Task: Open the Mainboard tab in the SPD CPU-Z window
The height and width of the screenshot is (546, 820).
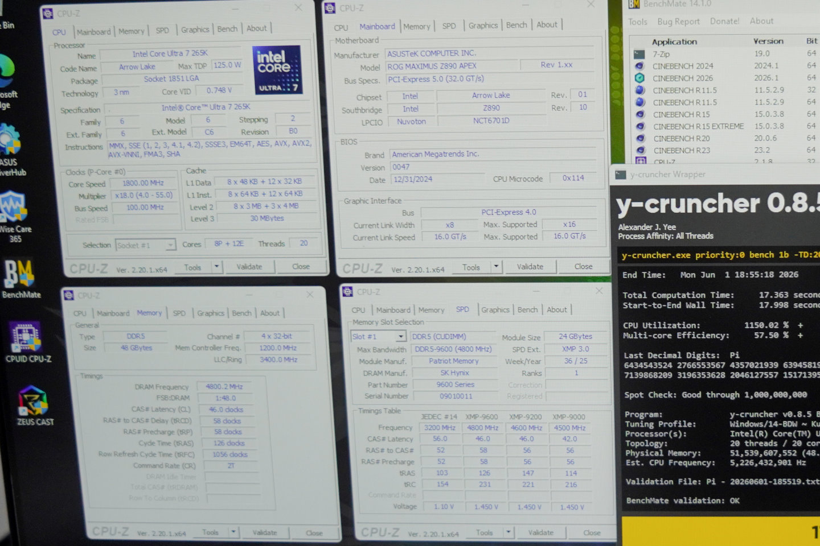Action: pyautogui.click(x=393, y=310)
